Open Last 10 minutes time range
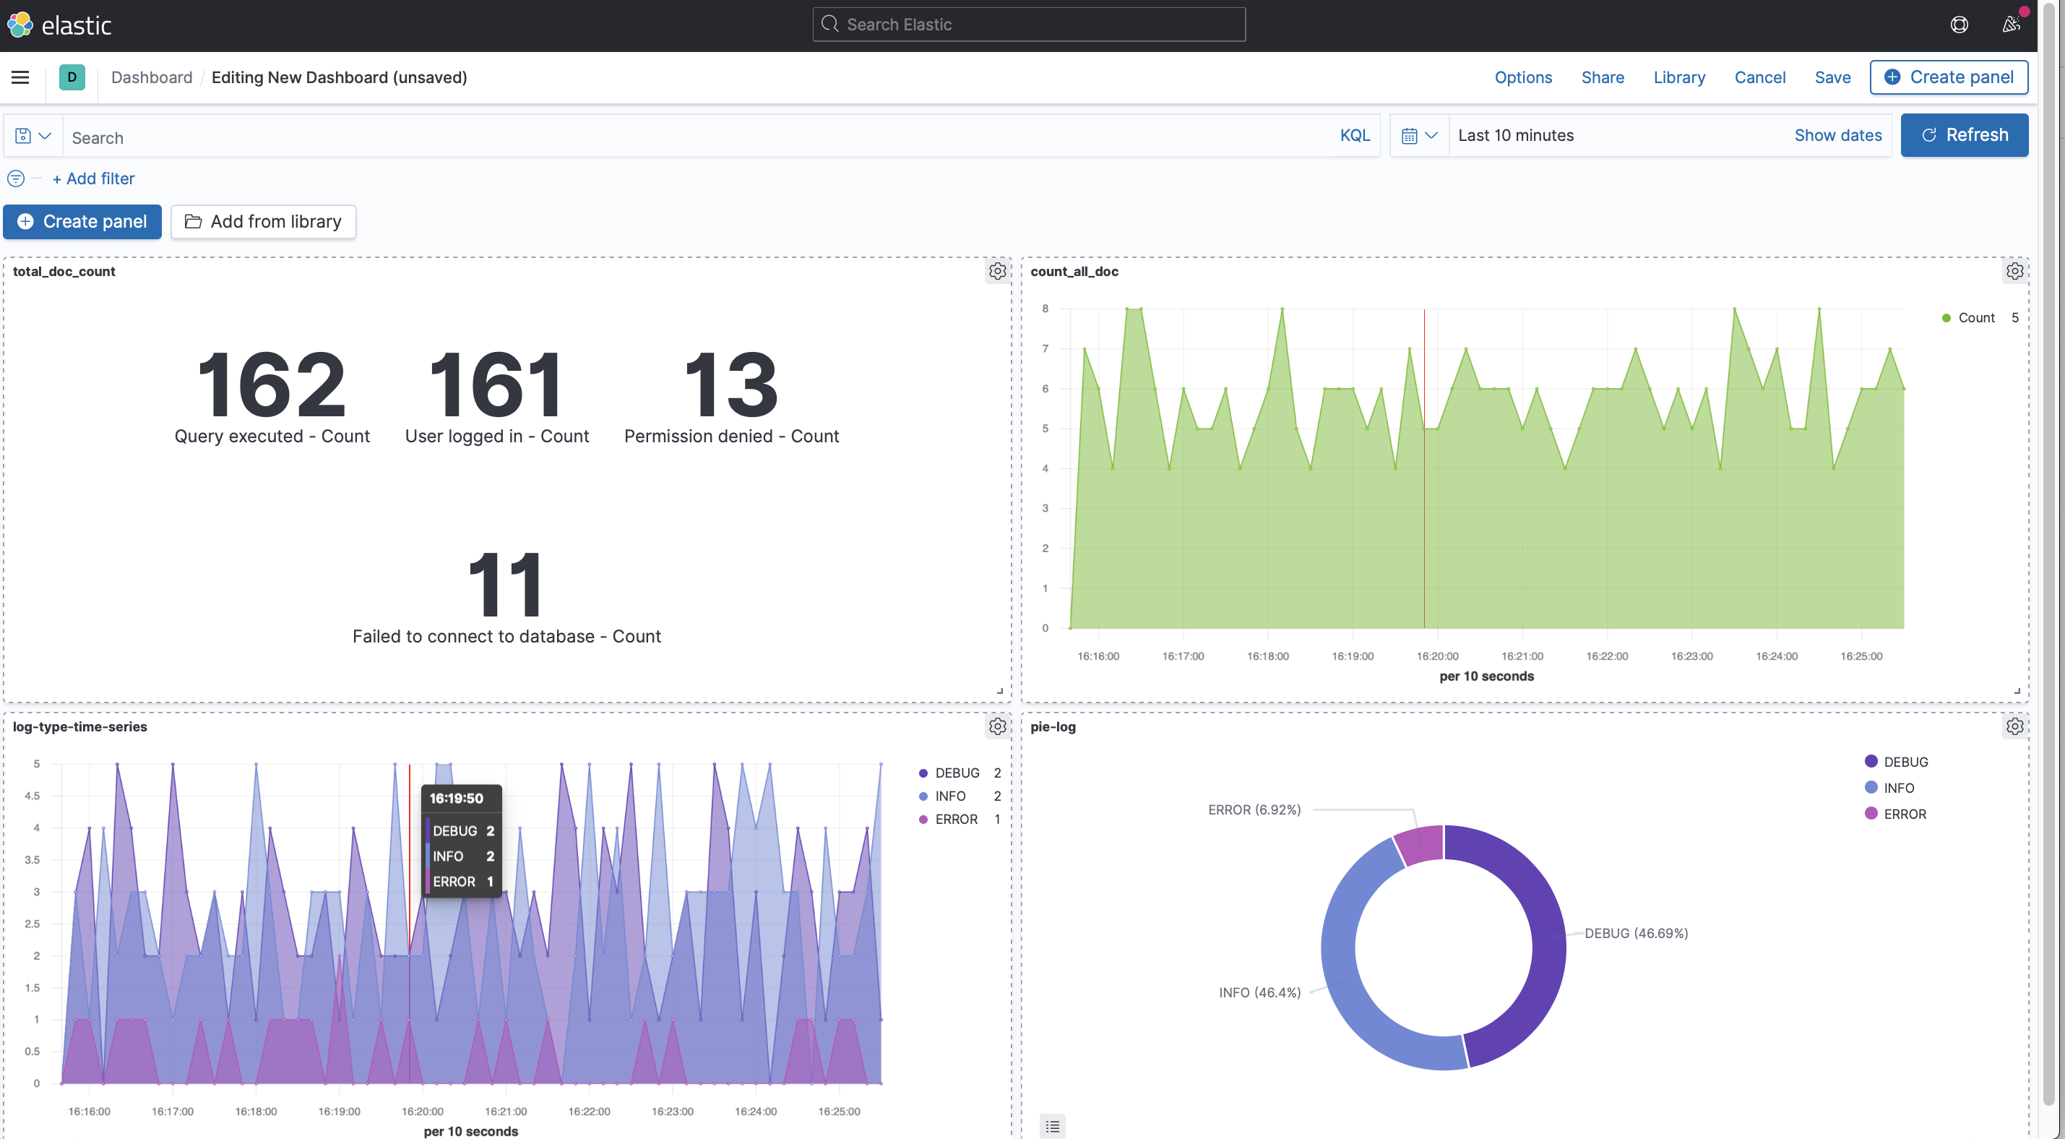This screenshot has width=2065, height=1139. (1515, 136)
